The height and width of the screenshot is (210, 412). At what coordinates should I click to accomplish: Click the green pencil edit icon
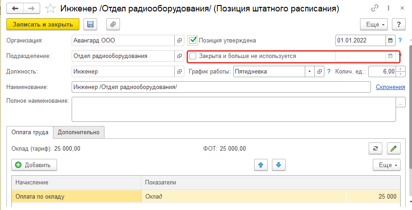[393, 148]
